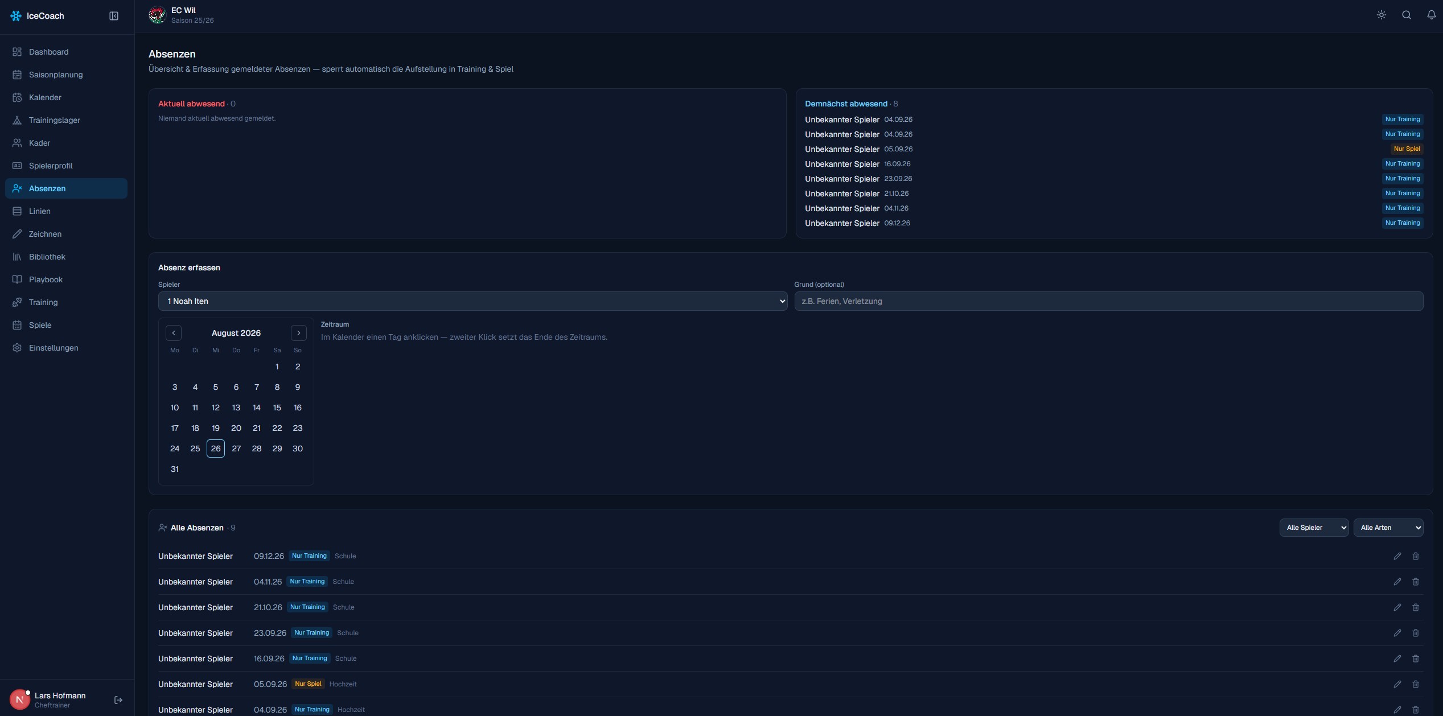Edit the 05.09.26 Hochzeit absence
Screen dimensions: 1443x716
tap(1397, 684)
